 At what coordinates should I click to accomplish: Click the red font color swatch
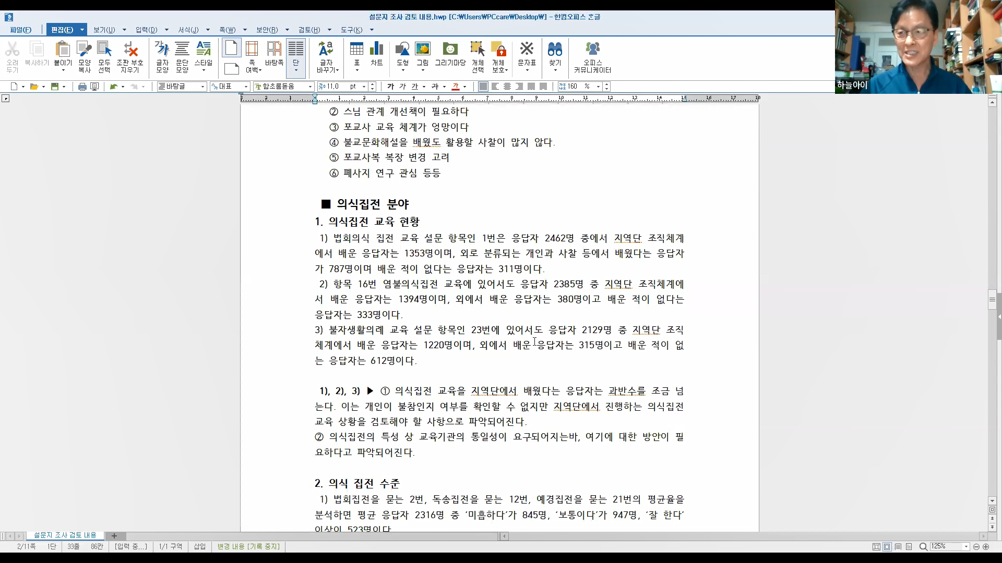[x=456, y=87]
